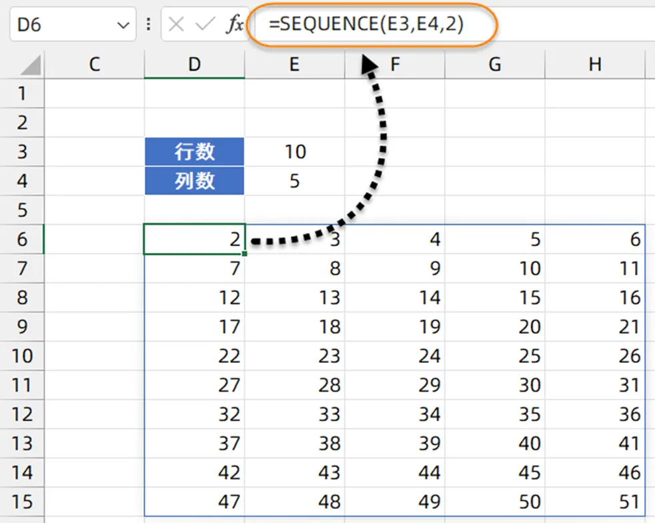655x523 pixels.
Task: Click the cancel (X) formula icon
Action: [x=176, y=25]
